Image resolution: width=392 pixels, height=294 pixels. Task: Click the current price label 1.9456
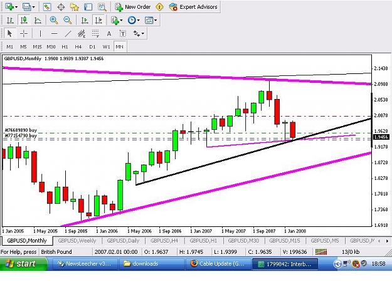pyautogui.click(x=381, y=137)
